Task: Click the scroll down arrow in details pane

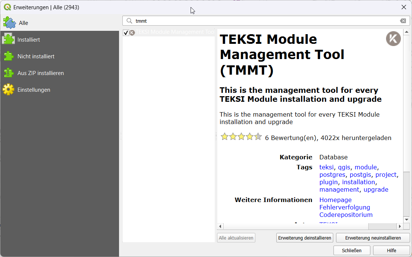Action: [406, 219]
